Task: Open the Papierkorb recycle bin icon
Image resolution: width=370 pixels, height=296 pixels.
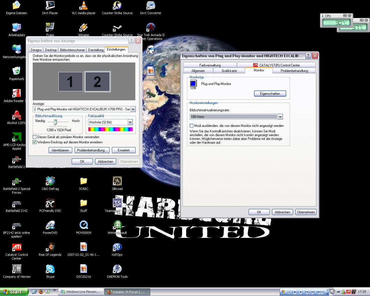Action: coord(16,71)
